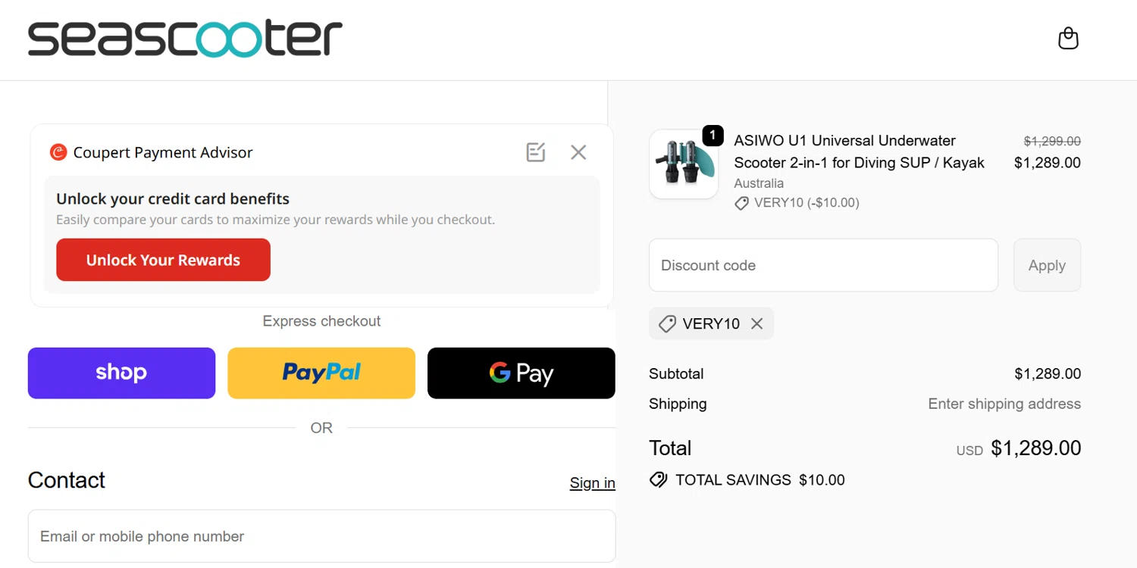
Task: Click the Discount code input field
Action: point(823,265)
